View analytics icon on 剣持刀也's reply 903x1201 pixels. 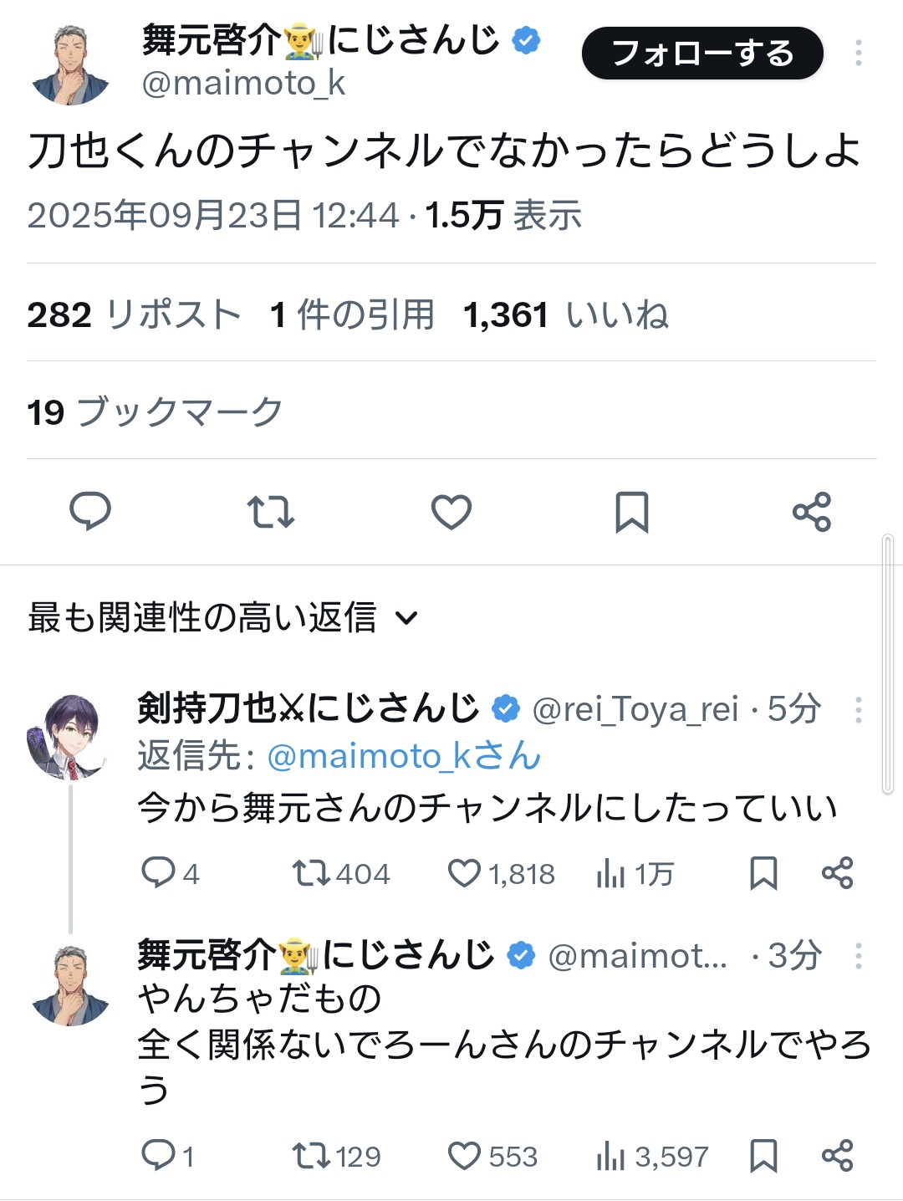pos(610,873)
